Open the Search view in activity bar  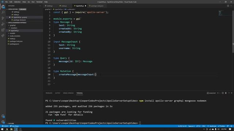click(3, 12)
